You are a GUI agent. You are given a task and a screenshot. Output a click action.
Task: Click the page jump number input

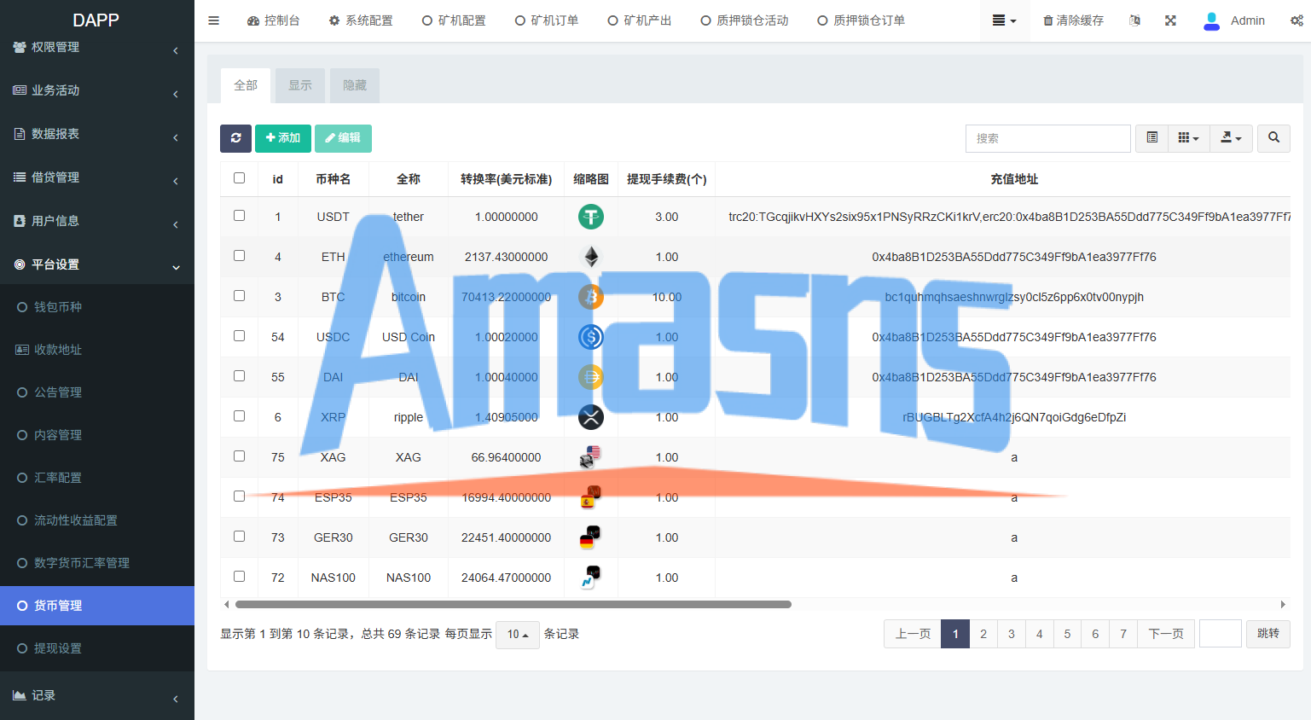coord(1221,634)
